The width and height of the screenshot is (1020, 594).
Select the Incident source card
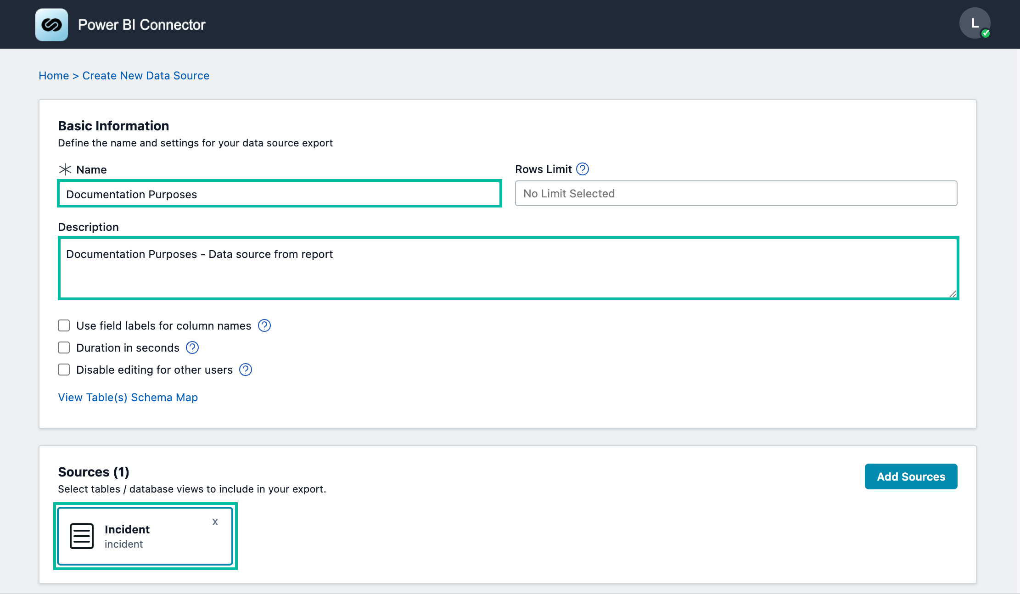pos(146,536)
